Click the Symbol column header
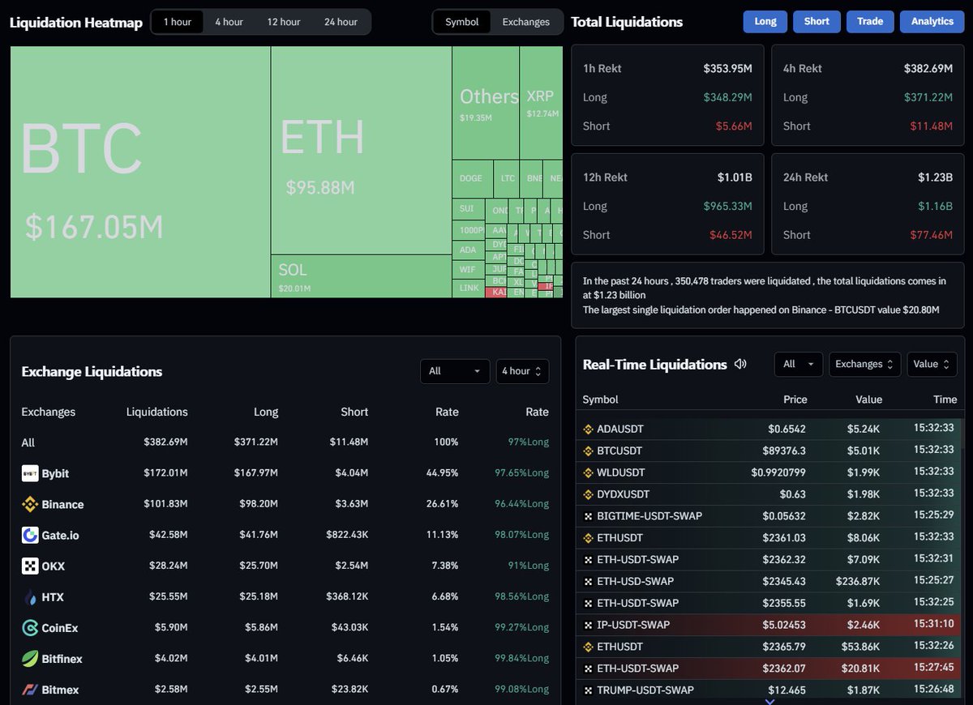The width and height of the screenshot is (973, 705). [x=601, y=399]
